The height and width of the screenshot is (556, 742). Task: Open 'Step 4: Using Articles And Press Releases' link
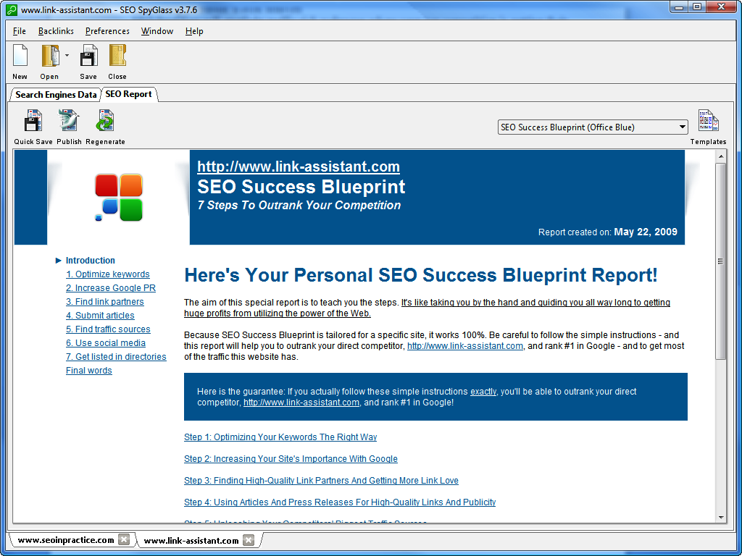340,502
